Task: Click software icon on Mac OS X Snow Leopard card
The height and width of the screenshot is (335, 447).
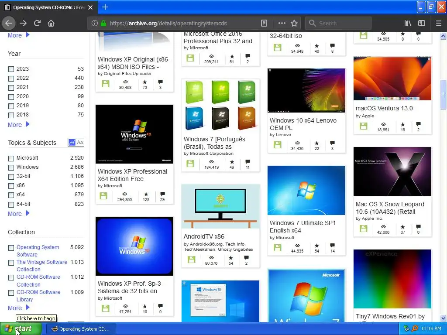Action: 364,229
